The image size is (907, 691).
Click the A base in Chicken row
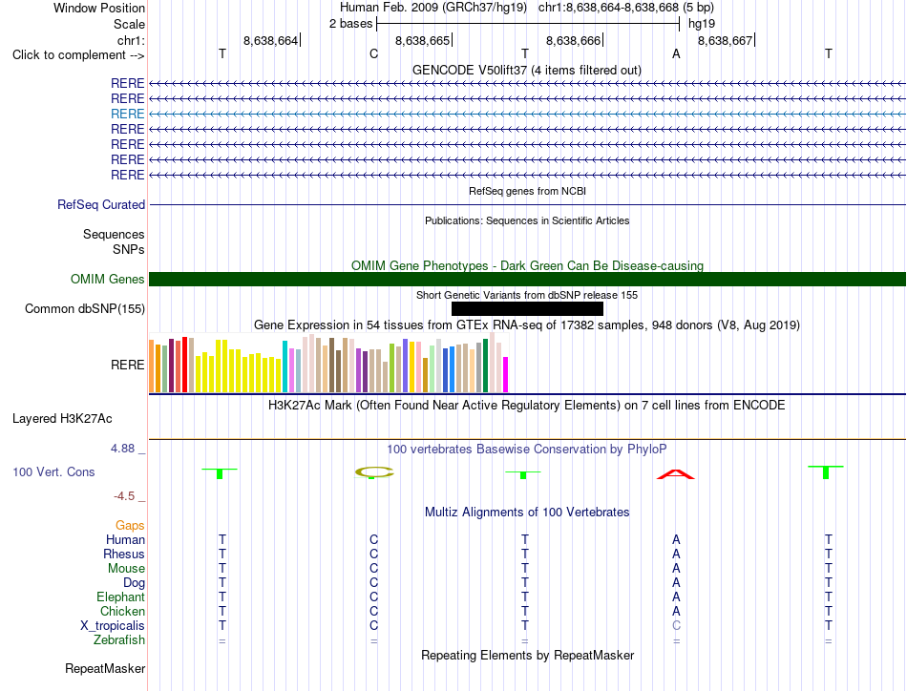(676, 611)
